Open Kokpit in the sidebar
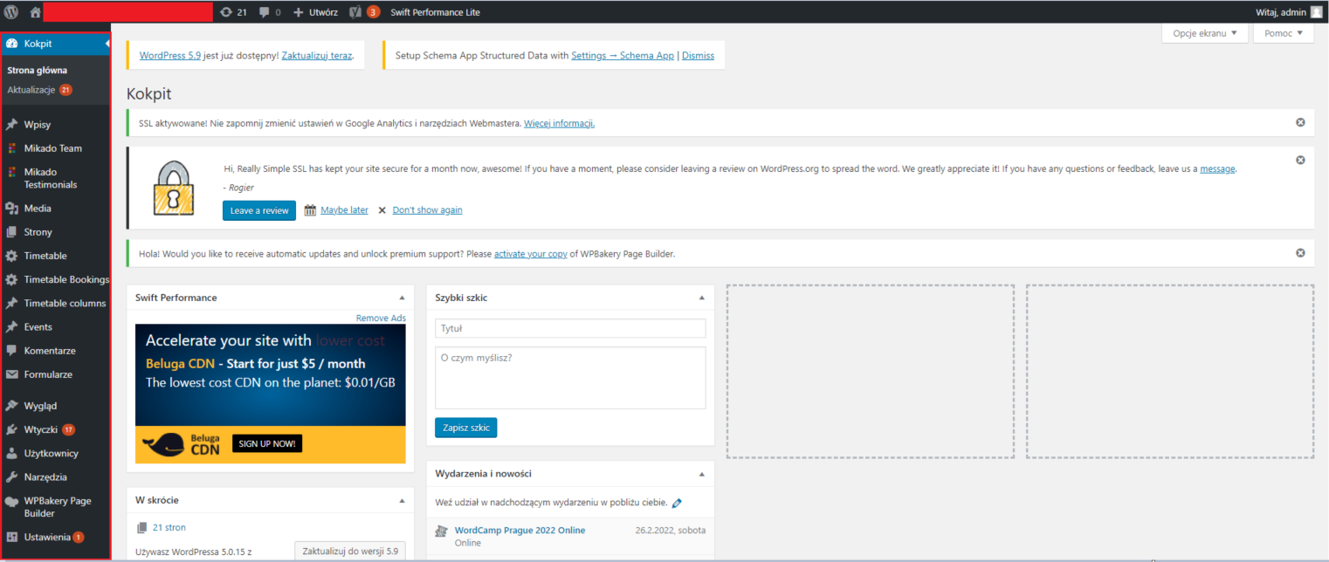Viewport: 1329px width, 562px height. coord(56,44)
